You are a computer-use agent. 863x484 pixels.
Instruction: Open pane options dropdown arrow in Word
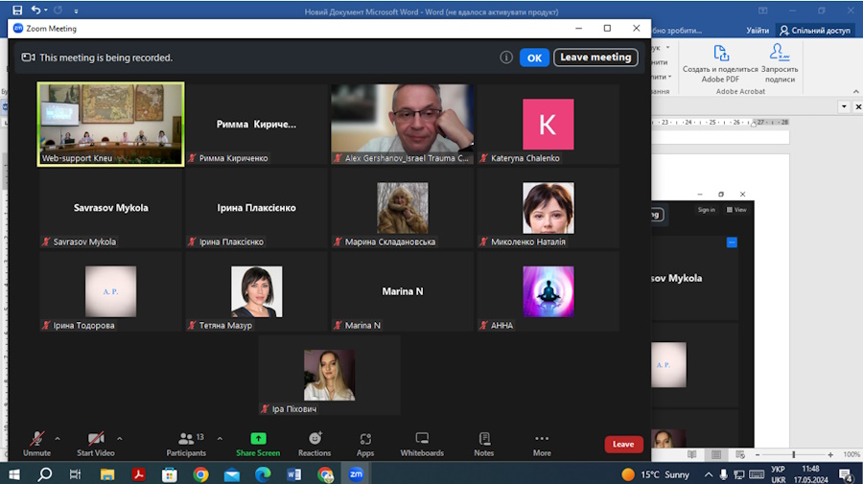(844, 106)
